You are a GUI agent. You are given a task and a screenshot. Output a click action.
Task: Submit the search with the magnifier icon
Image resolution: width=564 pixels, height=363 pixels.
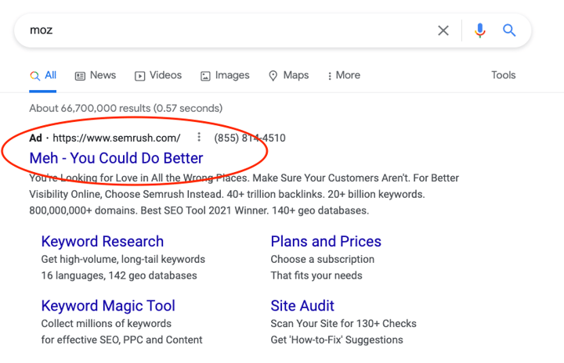[x=509, y=31]
